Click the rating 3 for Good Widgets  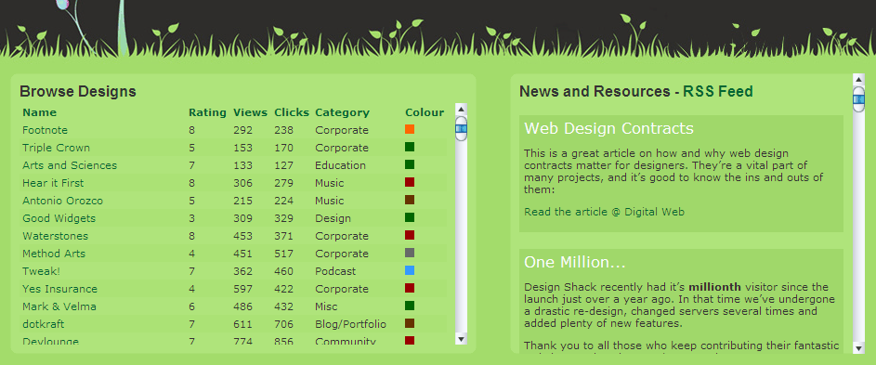point(192,218)
